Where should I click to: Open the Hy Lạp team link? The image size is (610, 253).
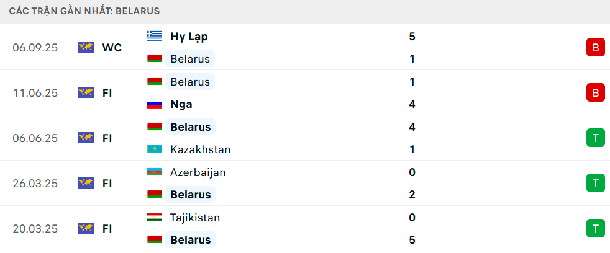tap(189, 37)
